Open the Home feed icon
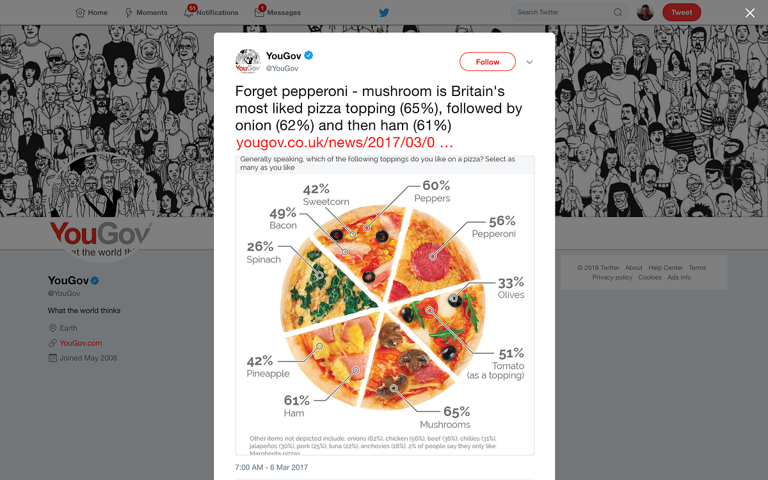This screenshot has height=480, width=768. point(78,12)
